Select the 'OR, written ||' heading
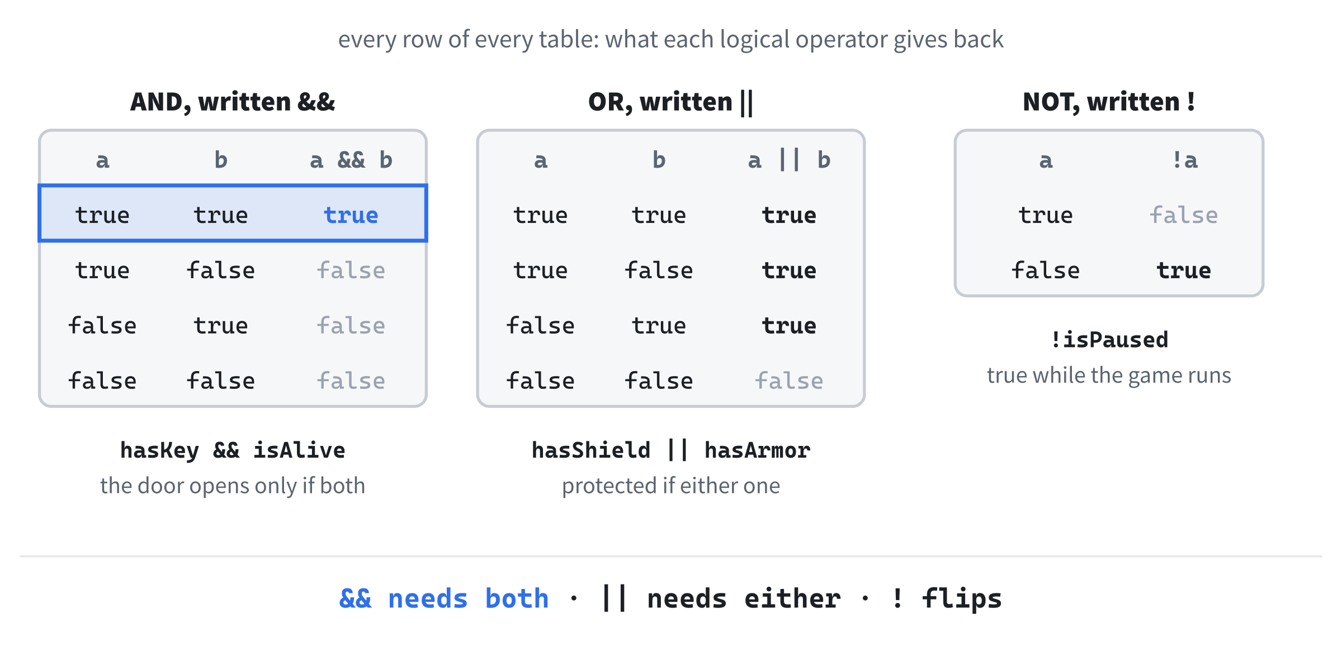Image resolution: width=1342 pixels, height=651 pixels. 670,102
